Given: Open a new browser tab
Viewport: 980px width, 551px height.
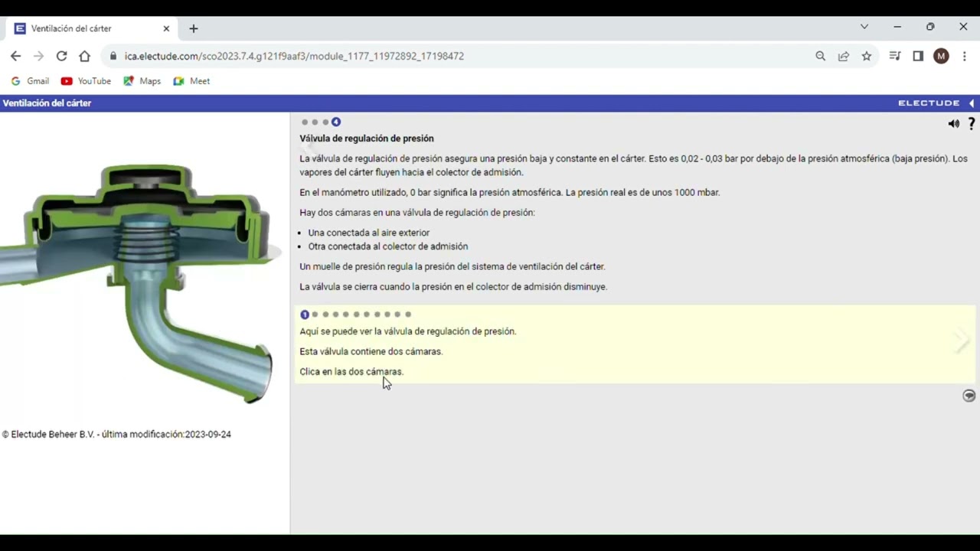Looking at the screenshot, I should click(x=193, y=28).
